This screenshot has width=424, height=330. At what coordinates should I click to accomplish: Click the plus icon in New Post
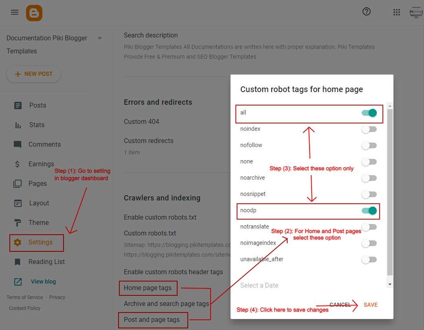coord(18,74)
